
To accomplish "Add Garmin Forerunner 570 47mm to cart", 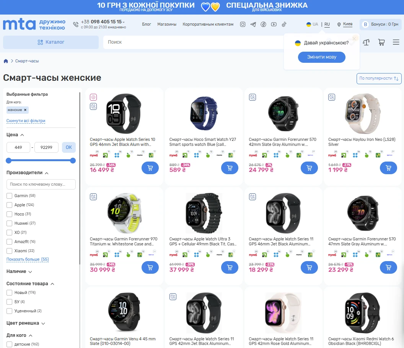I will (389, 268).
